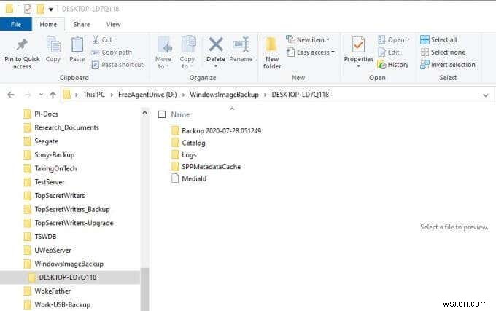Click Paste shortcut in ribbon

click(x=117, y=65)
